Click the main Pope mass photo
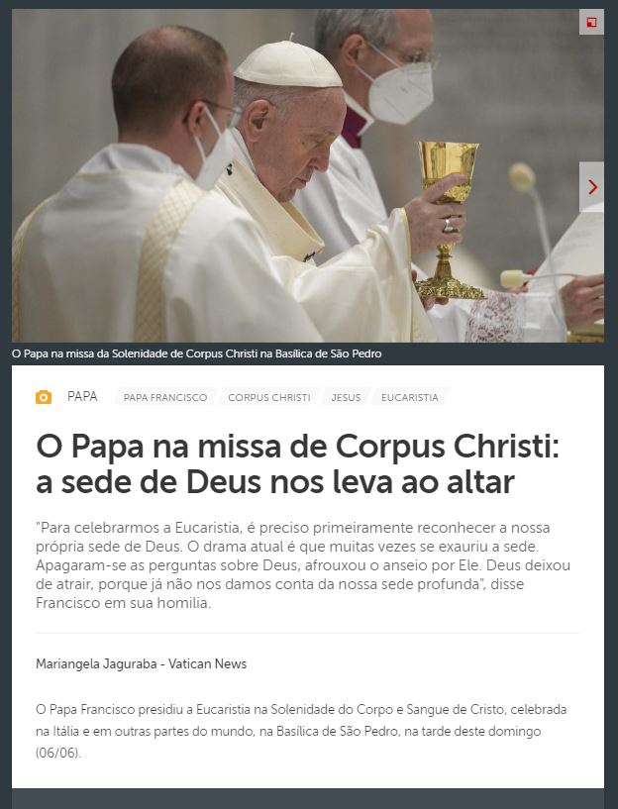The height and width of the screenshot is (809, 618). coord(308,175)
